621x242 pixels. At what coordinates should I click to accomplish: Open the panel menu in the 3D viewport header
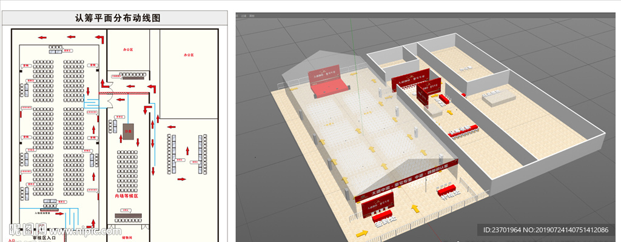[x=252, y=16]
